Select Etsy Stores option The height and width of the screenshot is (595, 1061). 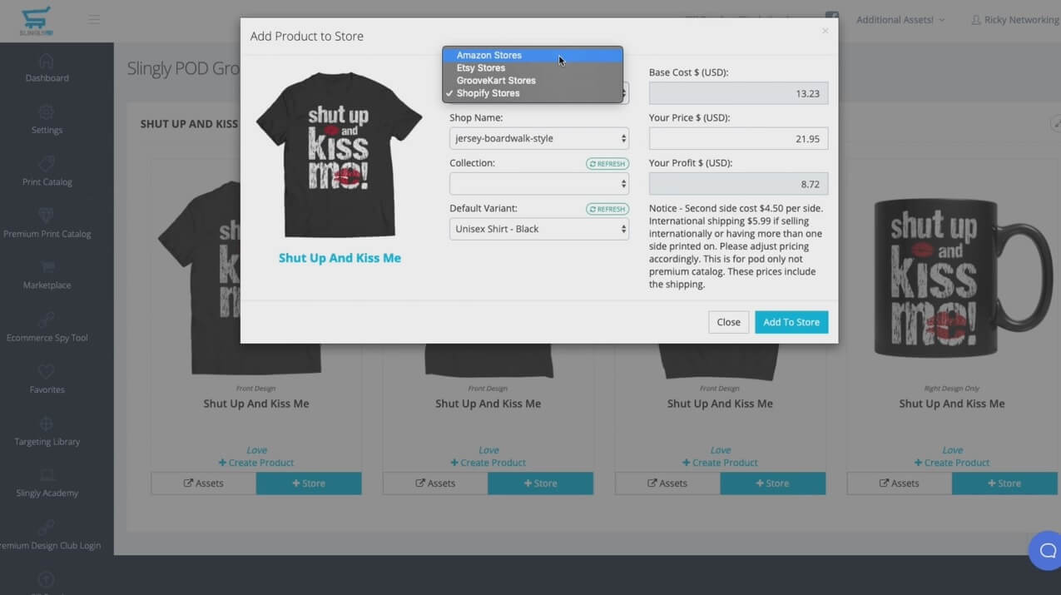[x=533, y=68]
